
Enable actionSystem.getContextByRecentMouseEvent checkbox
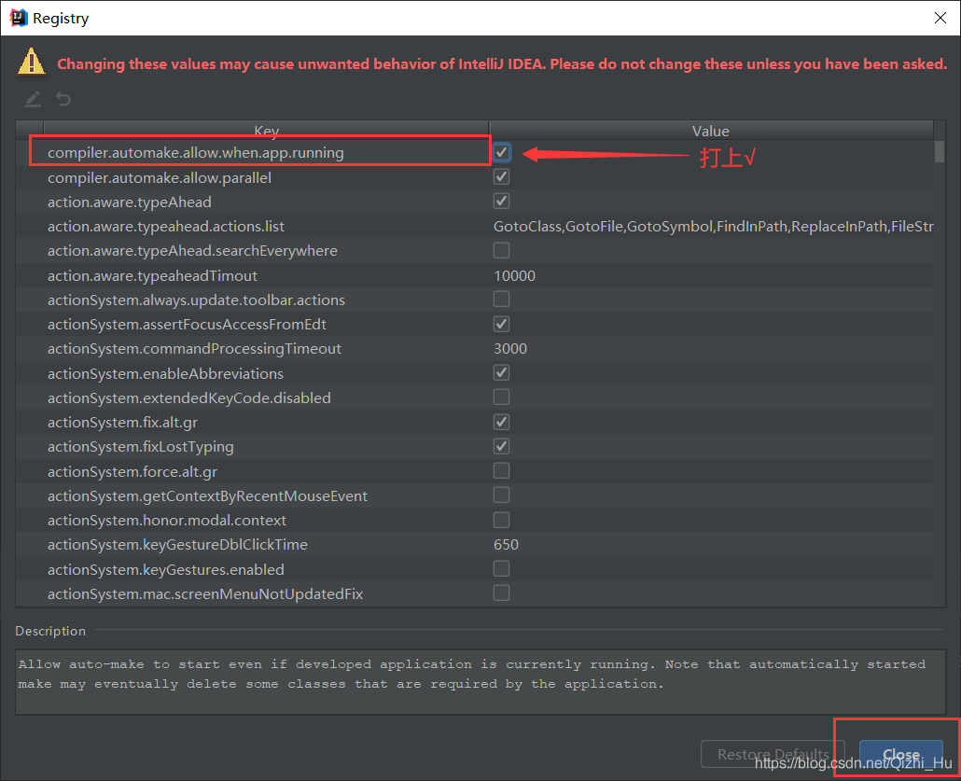tap(501, 495)
